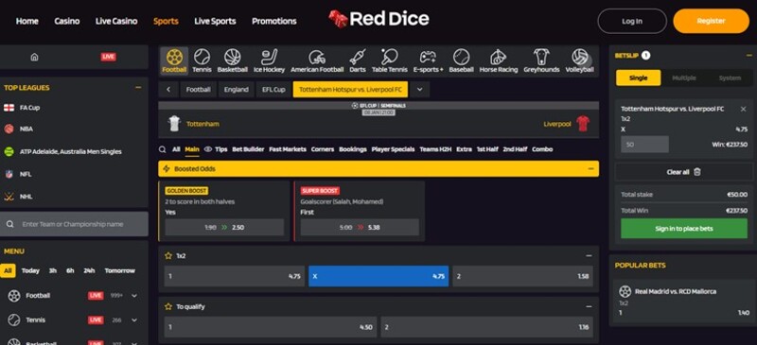Open FA Cup in top leagues
Screen dimensions: 757x345
click(x=29, y=108)
